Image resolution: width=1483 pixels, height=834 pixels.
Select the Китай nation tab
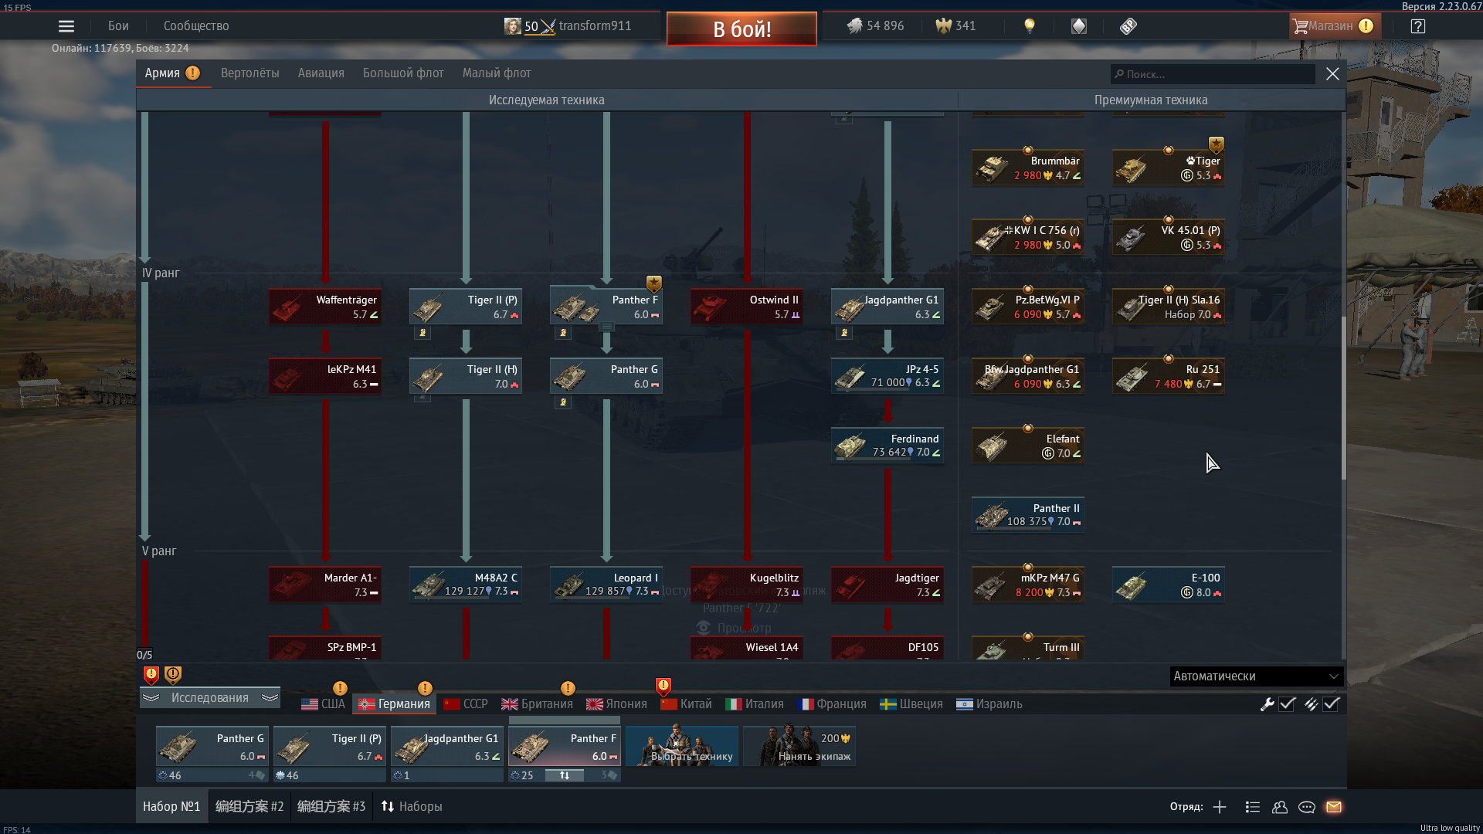tap(686, 704)
